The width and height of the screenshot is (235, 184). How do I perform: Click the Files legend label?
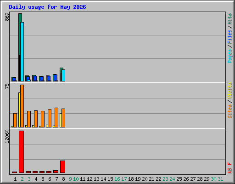click(x=230, y=37)
